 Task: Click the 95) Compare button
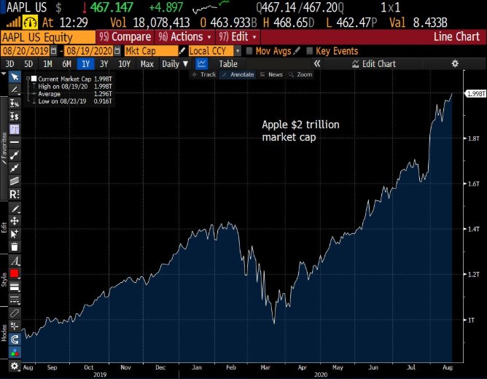[x=125, y=37]
